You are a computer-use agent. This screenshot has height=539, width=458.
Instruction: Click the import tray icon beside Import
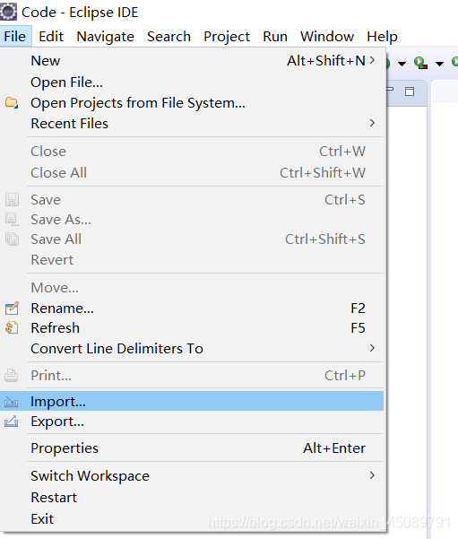click(x=12, y=402)
